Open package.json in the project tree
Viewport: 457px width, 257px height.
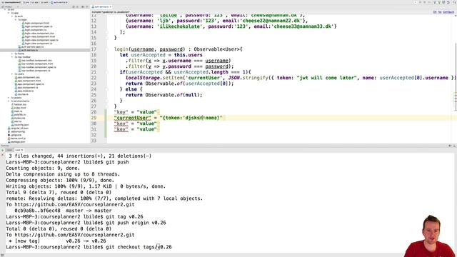tap(17, 142)
